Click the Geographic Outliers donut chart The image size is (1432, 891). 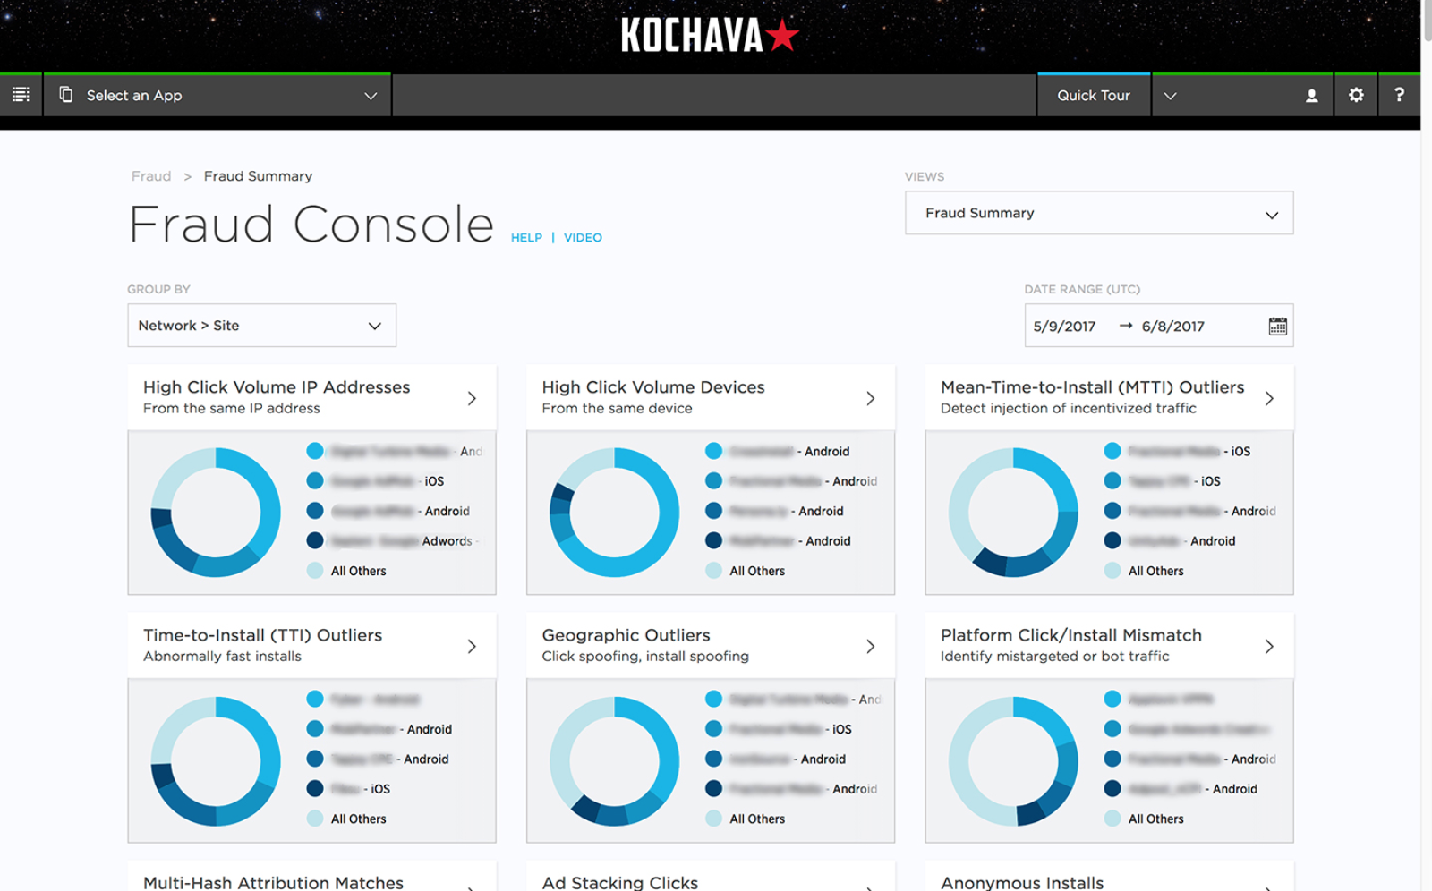614,761
